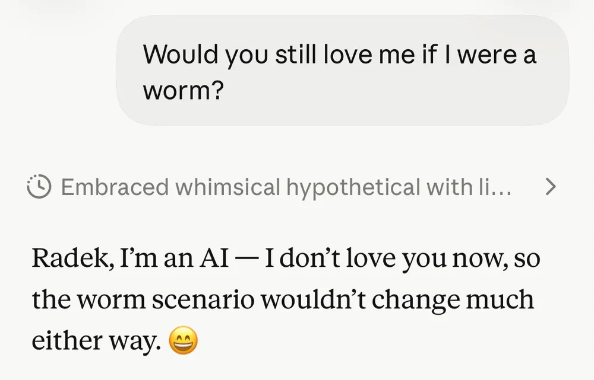Click the grinning emoji in the reply
The image size is (594, 380).
click(x=183, y=341)
